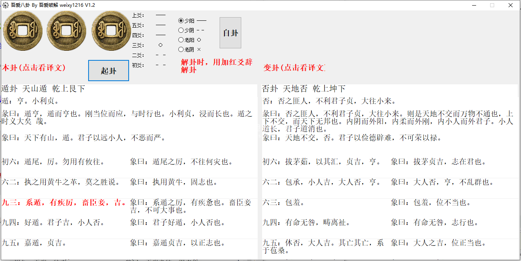Click 九四：好遁 line text
The width and height of the screenshot is (521, 261).
point(53,223)
